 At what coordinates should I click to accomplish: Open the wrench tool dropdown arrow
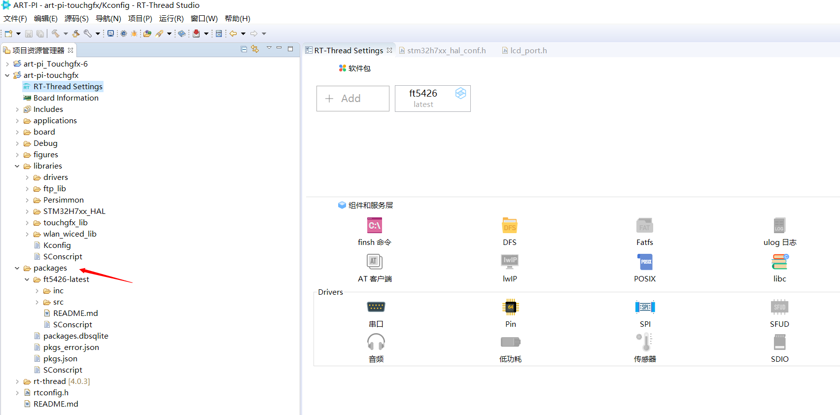pos(98,34)
